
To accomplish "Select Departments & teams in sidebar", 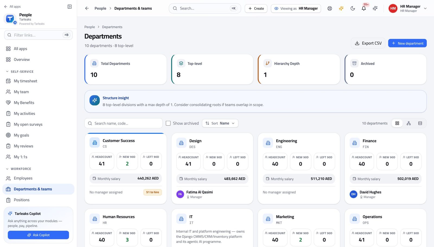I will pyautogui.click(x=38, y=189).
